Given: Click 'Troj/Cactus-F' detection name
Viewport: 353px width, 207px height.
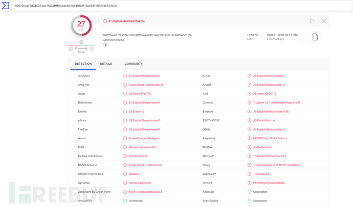Looking at the screenshot, I should [261, 174].
